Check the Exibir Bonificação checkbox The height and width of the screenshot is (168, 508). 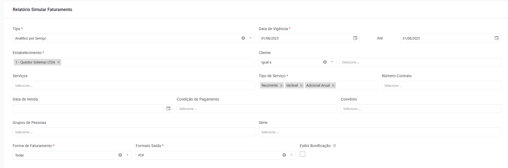[x=302, y=154]
